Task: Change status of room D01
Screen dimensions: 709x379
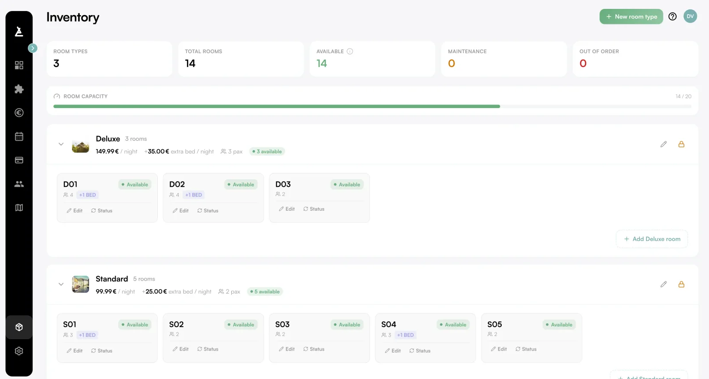Action: (101, 211)
